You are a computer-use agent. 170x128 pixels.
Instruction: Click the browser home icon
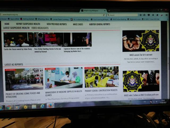click(x=157, y=15)
